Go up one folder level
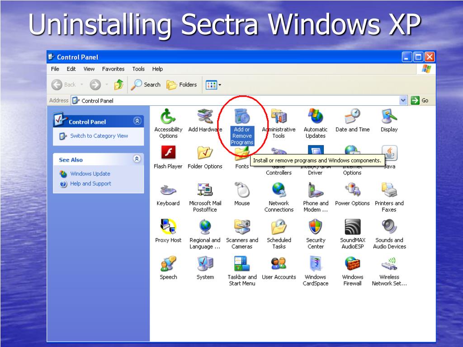 tap(119, 84)
